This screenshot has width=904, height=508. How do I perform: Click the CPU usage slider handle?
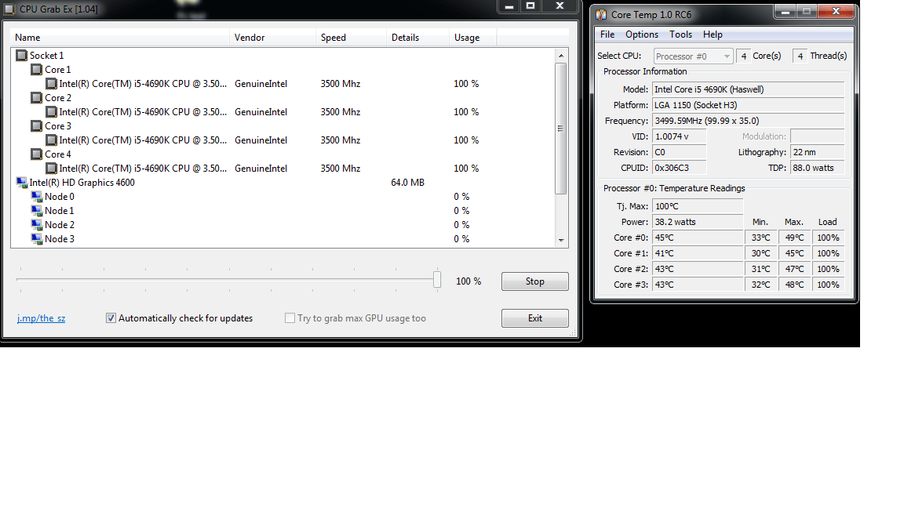pos(437,279)
